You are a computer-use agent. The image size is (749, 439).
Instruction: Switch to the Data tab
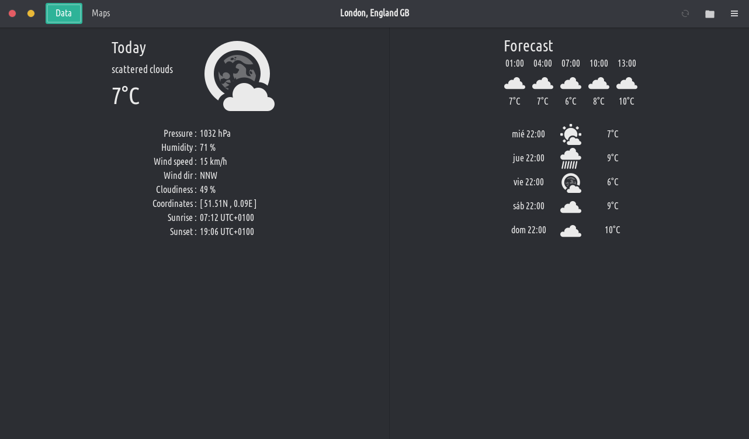(64, 13)
